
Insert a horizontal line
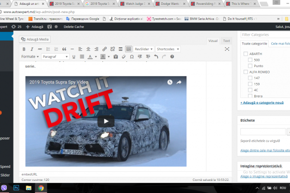pyautogui.click(x=72, y=49)
